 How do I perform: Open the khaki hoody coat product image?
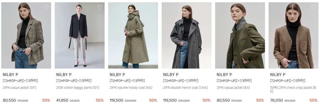click(133, 35)
